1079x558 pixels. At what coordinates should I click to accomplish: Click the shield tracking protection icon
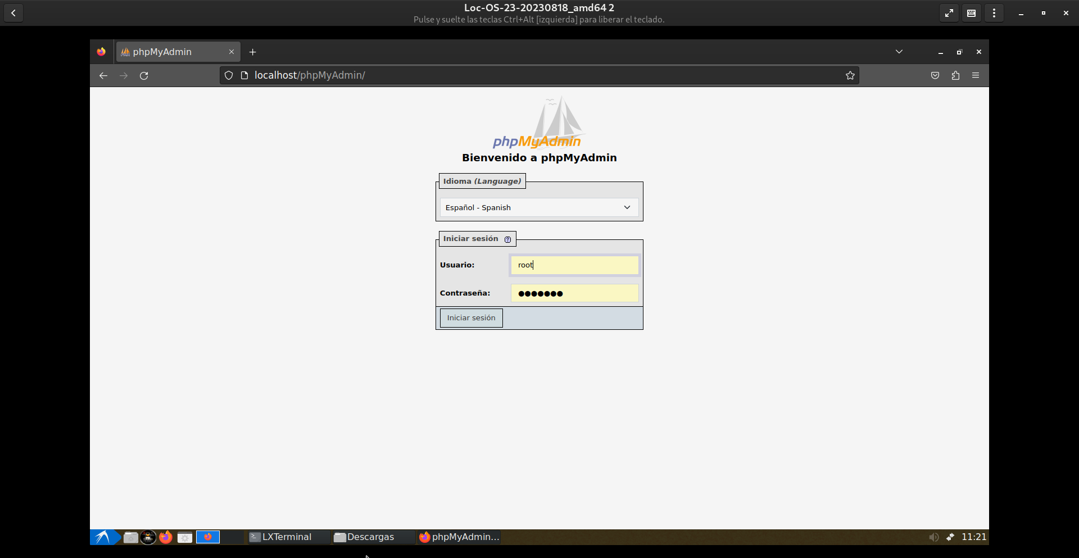[229, 75]
